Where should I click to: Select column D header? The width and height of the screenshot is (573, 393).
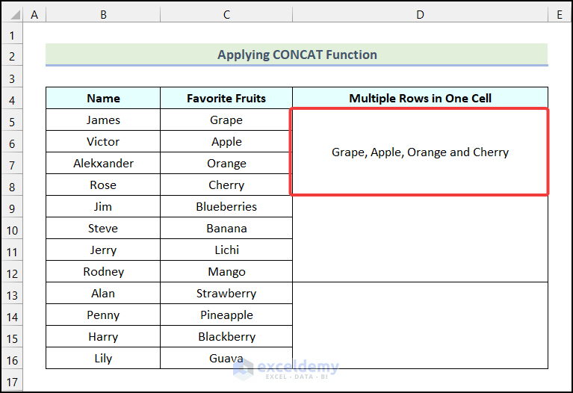tap(420, 15)
